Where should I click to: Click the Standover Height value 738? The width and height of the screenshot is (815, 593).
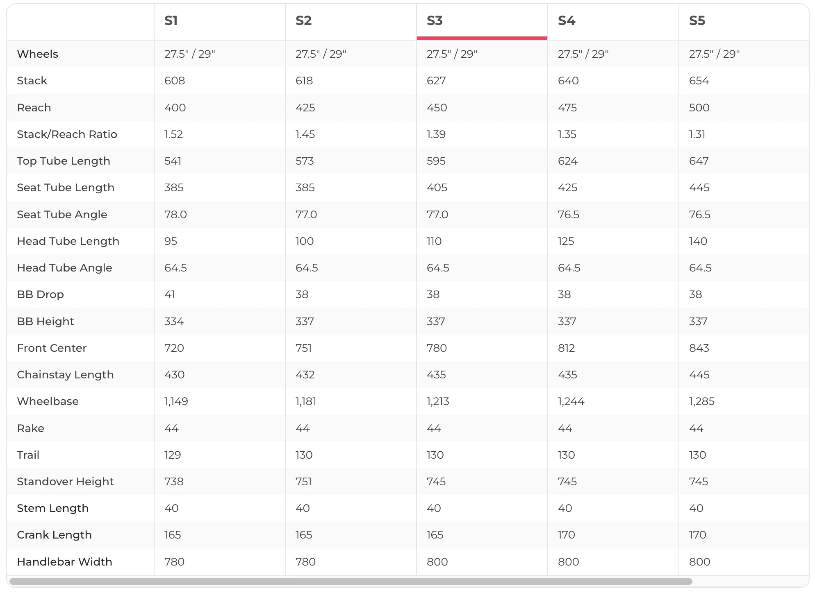[x=174, y=482]
